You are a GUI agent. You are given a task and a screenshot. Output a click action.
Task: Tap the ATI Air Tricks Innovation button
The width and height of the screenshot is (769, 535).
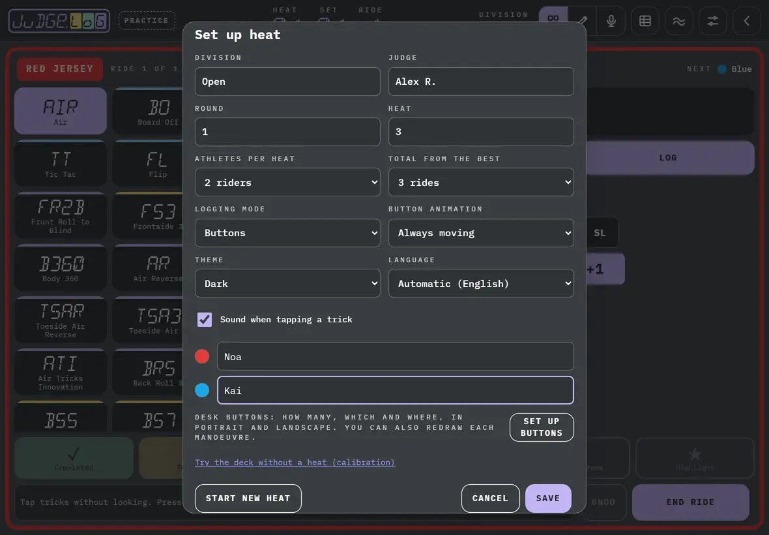click(x=61, y=372)
